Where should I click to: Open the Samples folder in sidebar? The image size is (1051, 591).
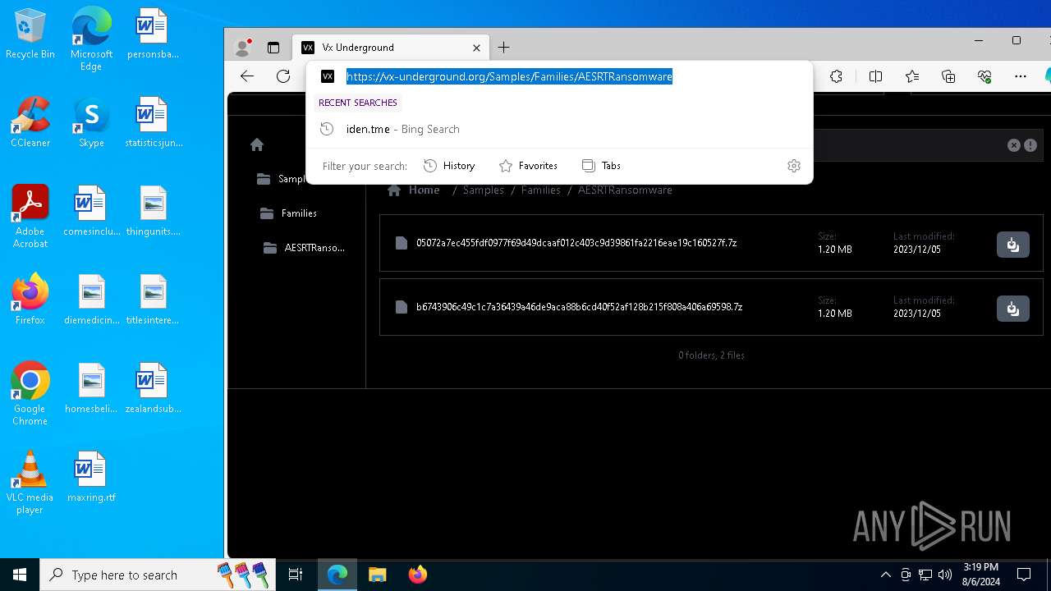pyautogui.click(x=281, y=179)
